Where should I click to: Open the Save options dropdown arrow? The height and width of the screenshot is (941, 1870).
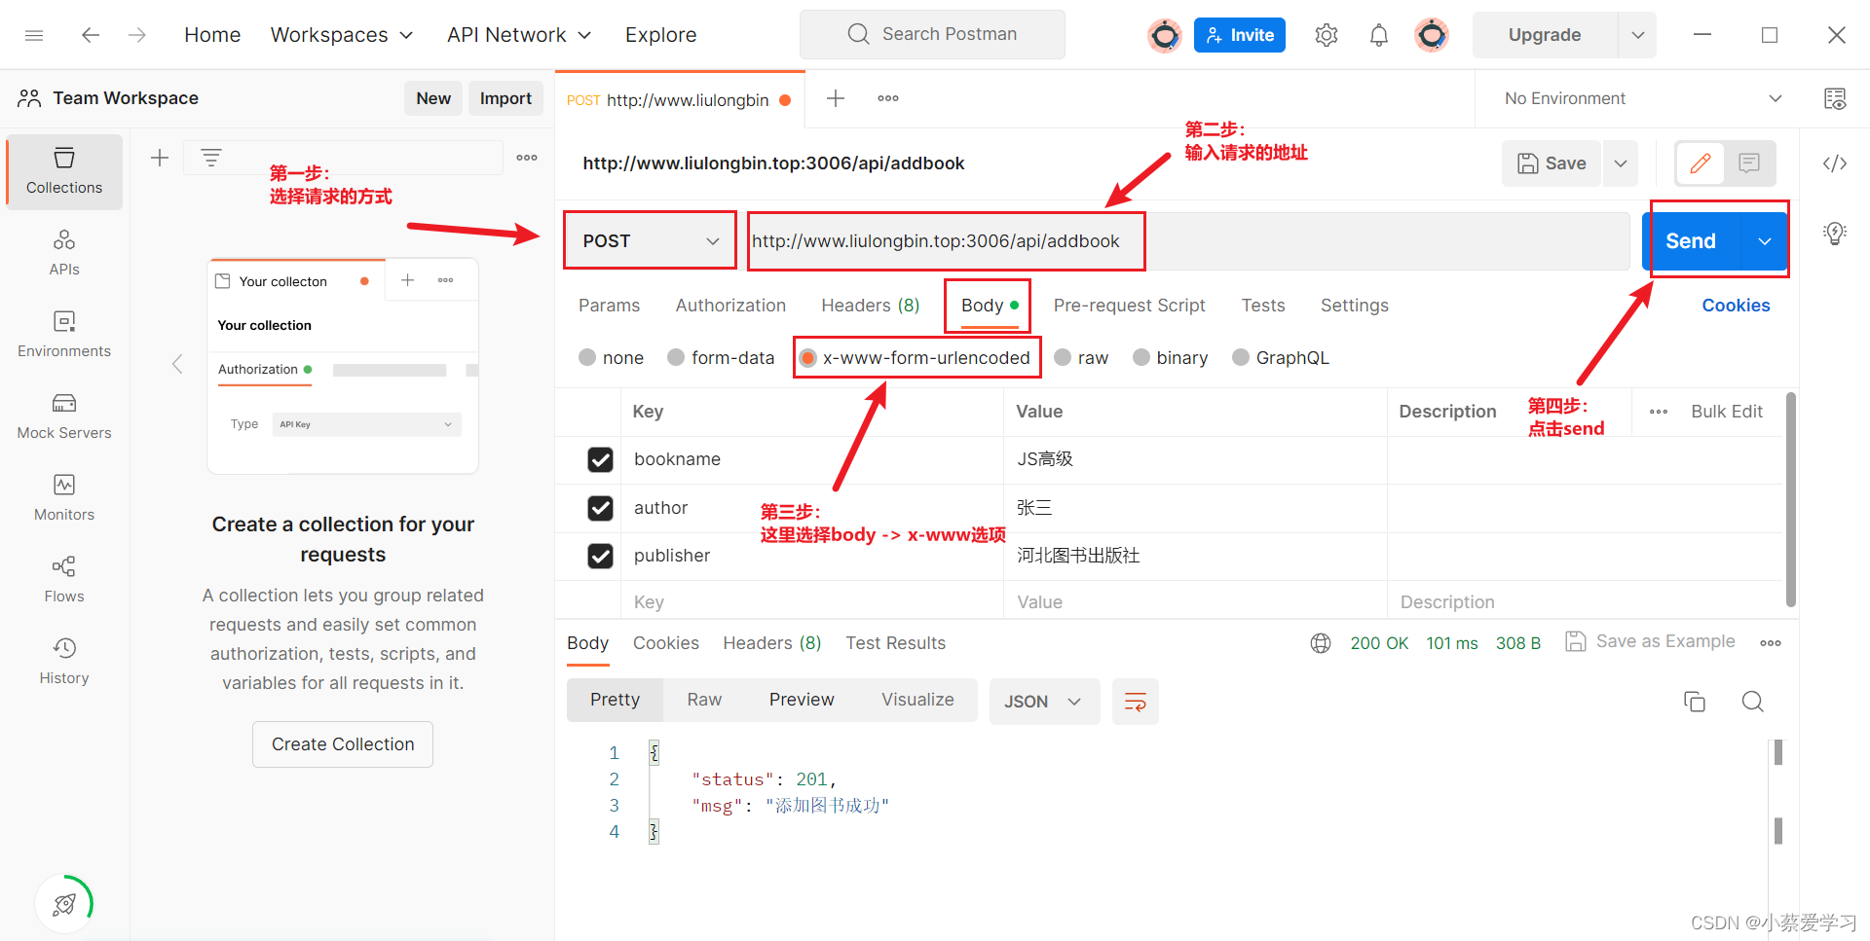[1621, 163]
